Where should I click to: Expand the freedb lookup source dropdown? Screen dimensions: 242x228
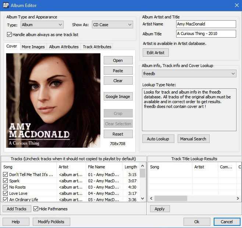[x=189, y=74]
